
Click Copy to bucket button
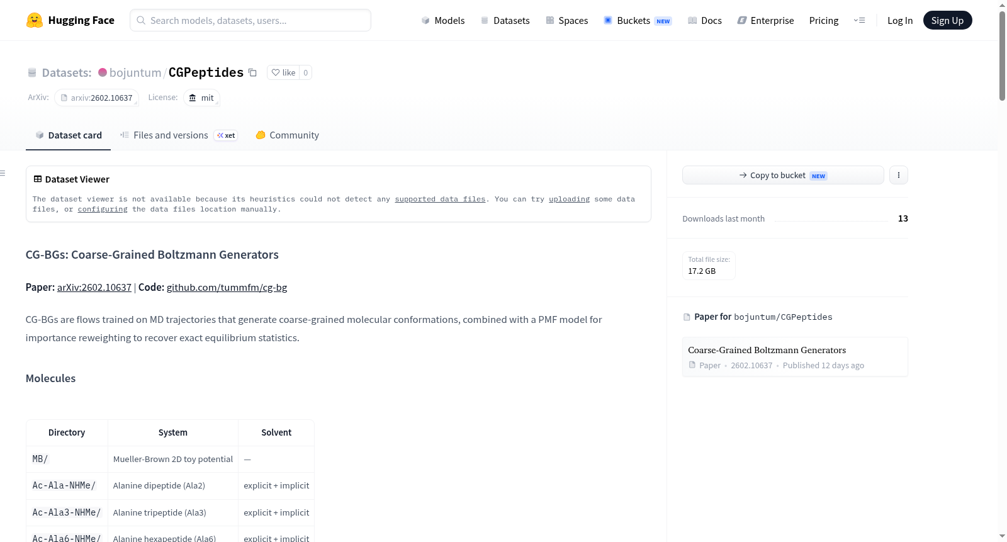(x=783, y=175)
